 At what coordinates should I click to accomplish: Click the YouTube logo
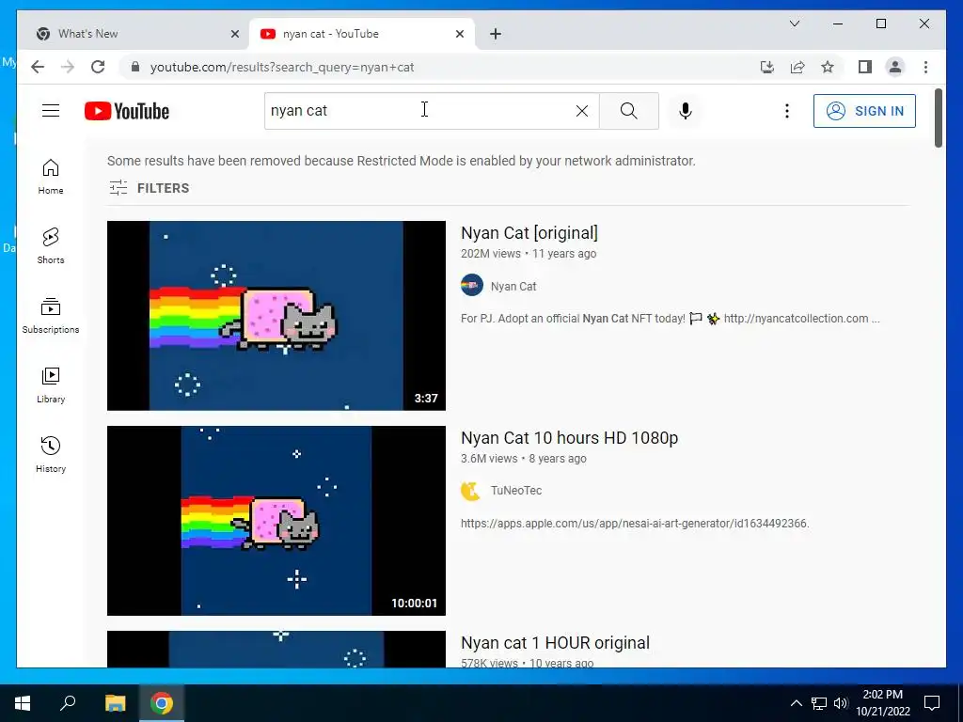(x=127, y=111)
